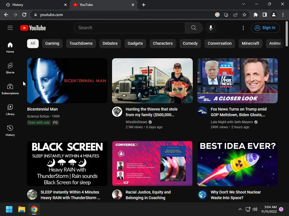Select the Characters filter chip
This screenshot has height=216, width=289.
163,44
